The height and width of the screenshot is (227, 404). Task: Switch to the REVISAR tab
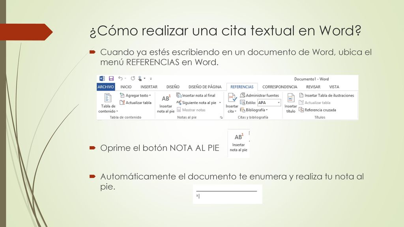tap(313, 87)
